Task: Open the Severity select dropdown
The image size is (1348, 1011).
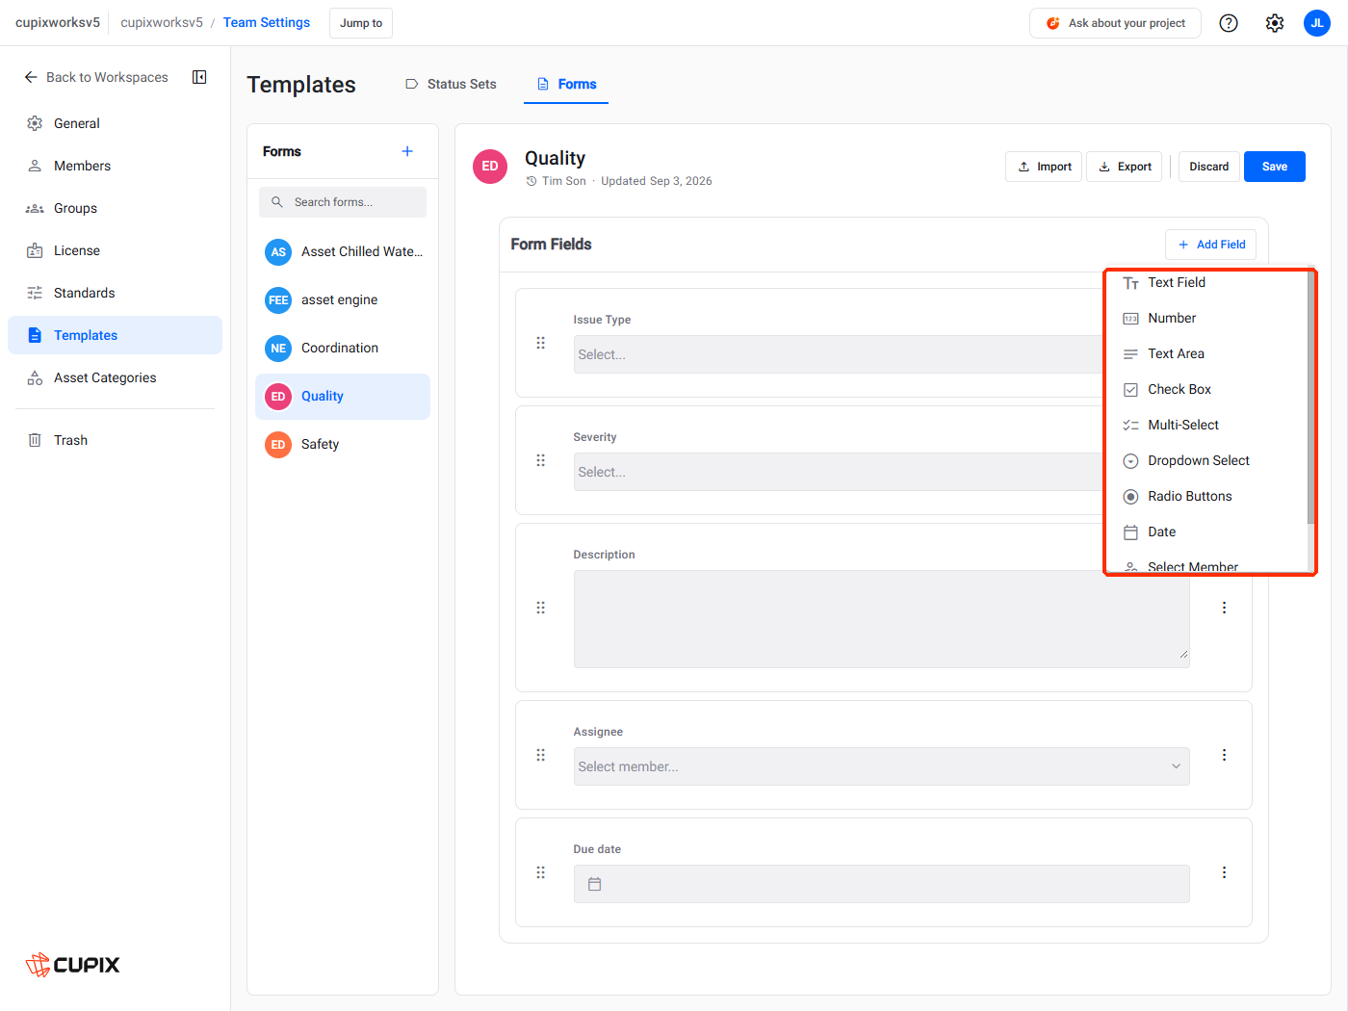Action: (839, 472)
